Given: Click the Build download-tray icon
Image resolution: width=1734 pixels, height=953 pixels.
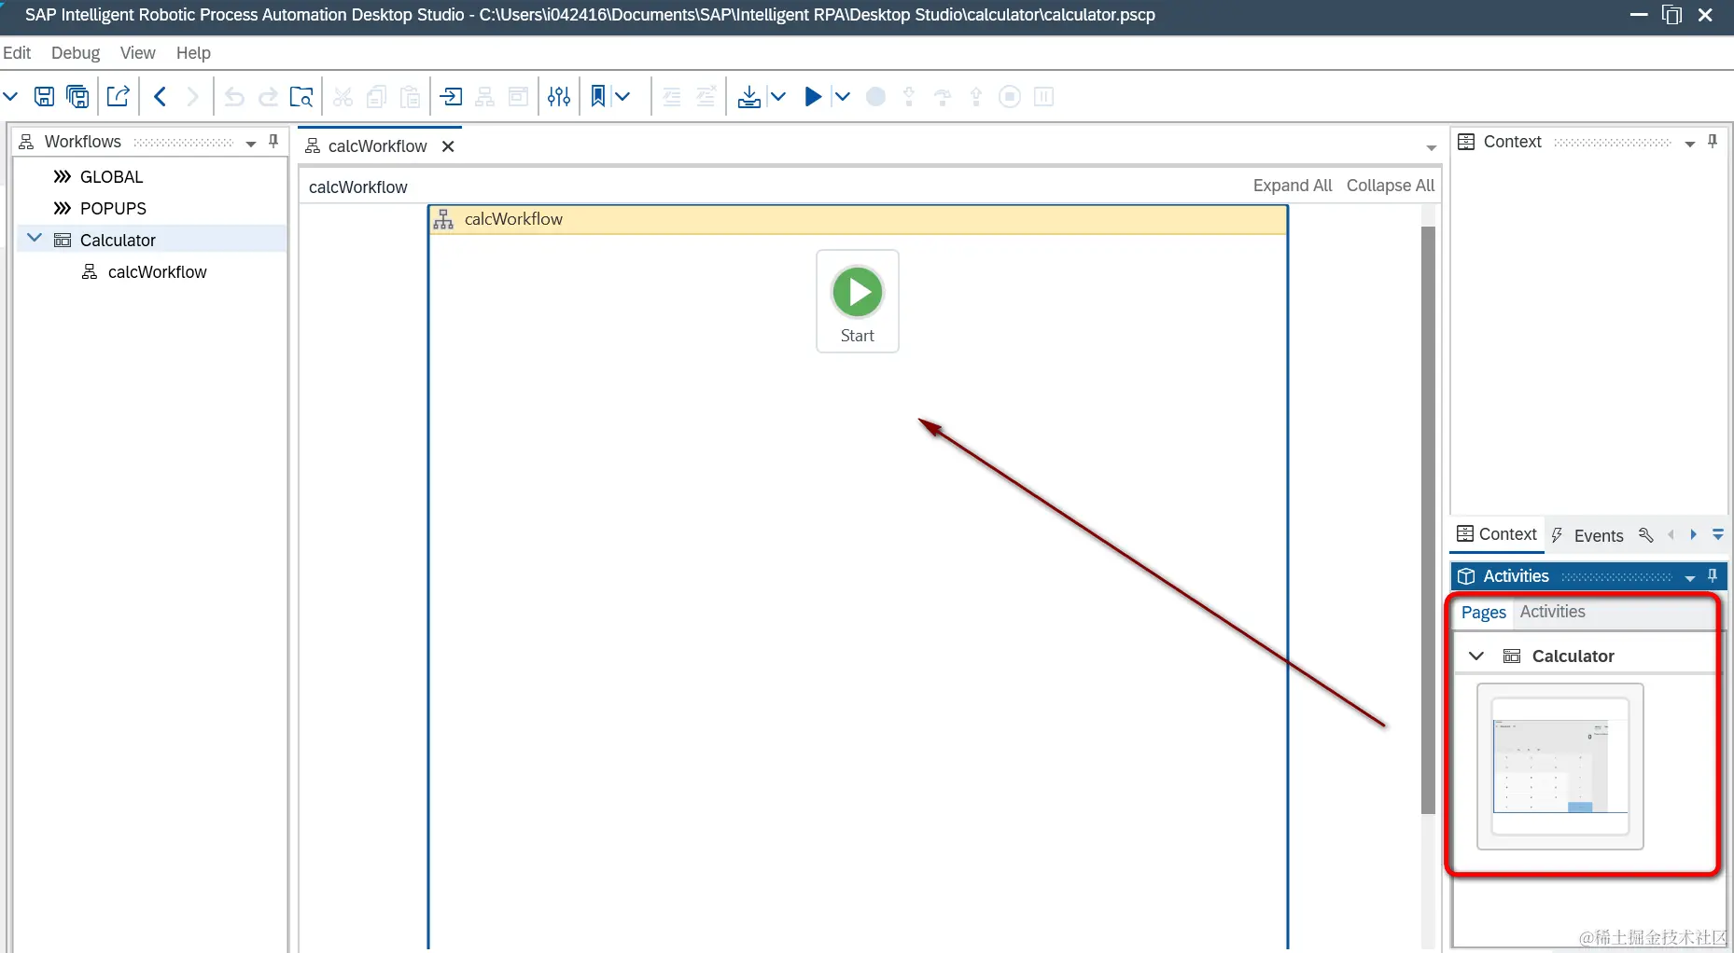Looking at the screenshot, I should [x=748, y=97].
